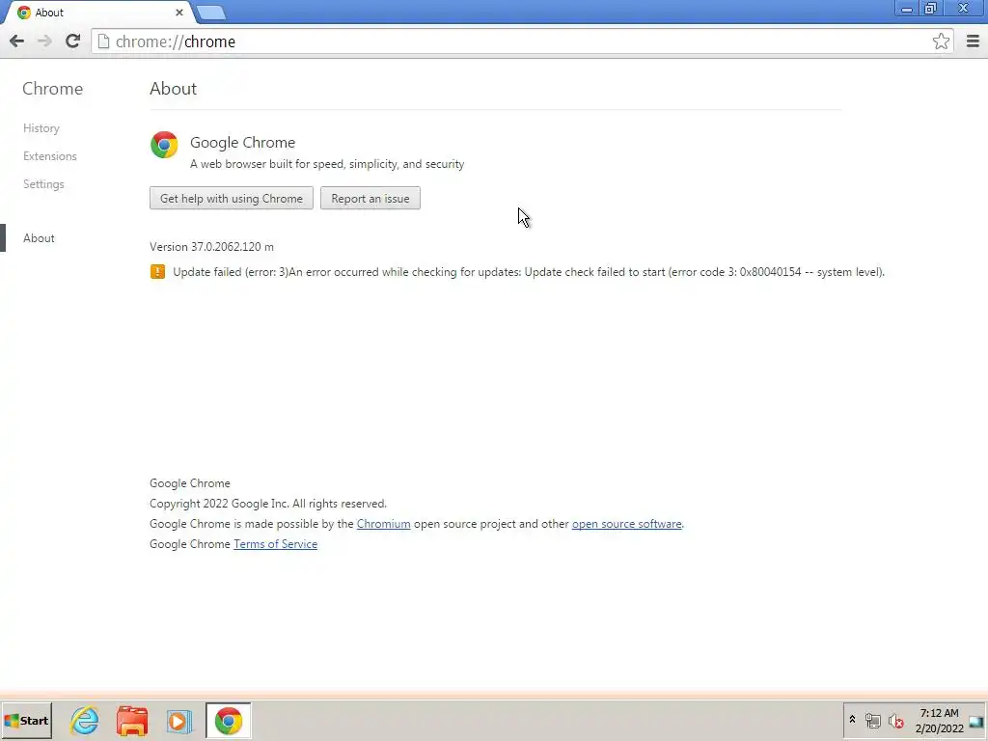Click the network tray icon
988x741 pixels.
pos(872,721)
